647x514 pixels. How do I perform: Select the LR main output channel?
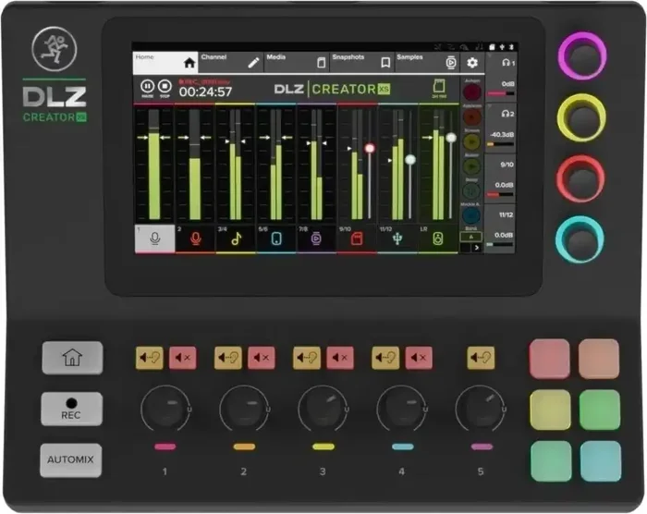pyautogui.click(x=438, y=239)
